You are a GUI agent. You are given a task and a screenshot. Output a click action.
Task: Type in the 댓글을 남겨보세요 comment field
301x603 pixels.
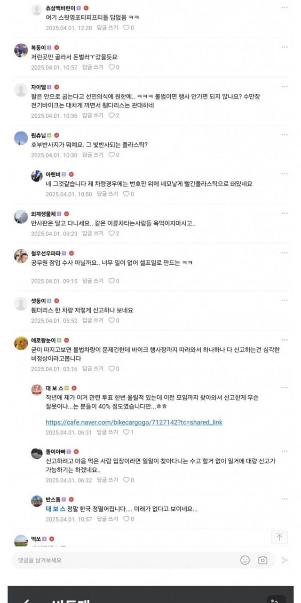122,560
